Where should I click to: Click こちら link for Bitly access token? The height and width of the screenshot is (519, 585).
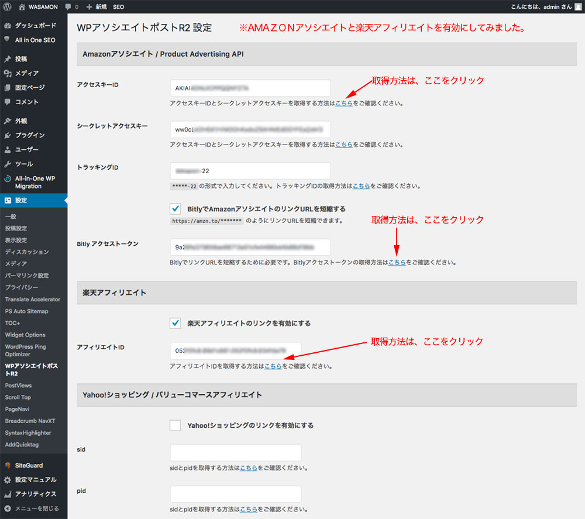(397, 263)
